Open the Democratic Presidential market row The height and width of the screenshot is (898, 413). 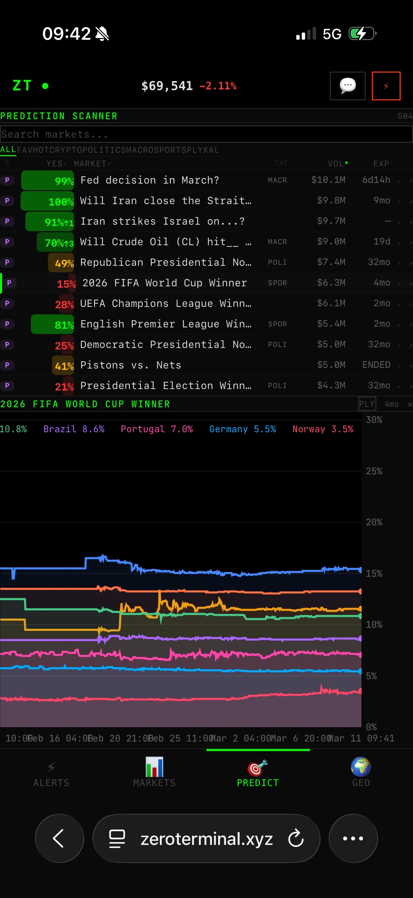tap(206, 345)
